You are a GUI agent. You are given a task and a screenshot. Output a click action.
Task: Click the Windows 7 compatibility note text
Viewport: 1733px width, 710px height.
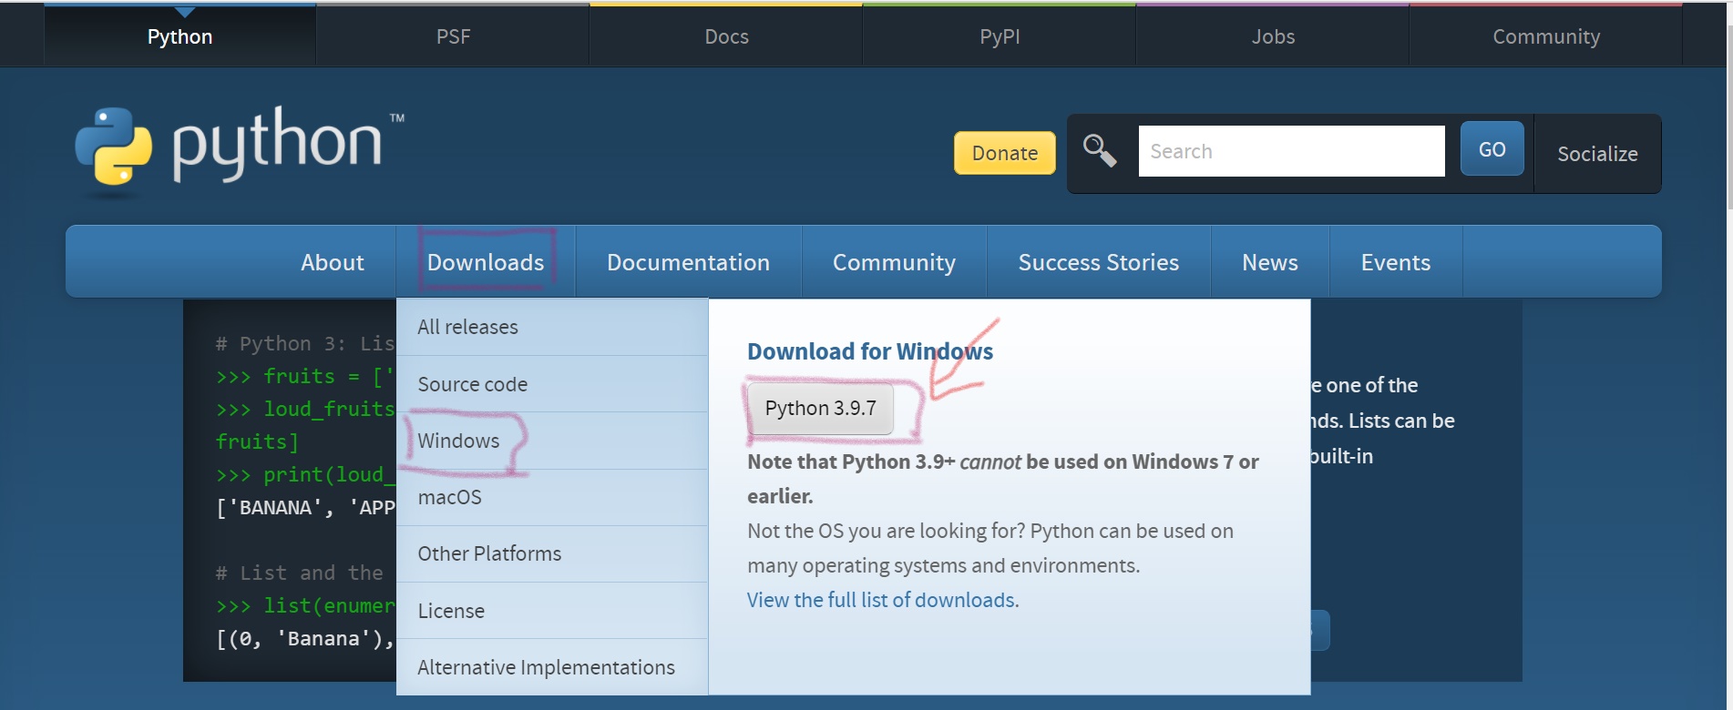1002,479
